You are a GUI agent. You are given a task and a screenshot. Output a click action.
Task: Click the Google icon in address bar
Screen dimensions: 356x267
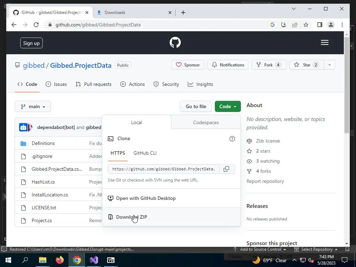tap(273, 25)
